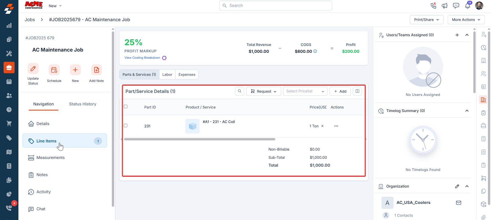
Task: Open the user profile avatar
Action: (479, 6)
